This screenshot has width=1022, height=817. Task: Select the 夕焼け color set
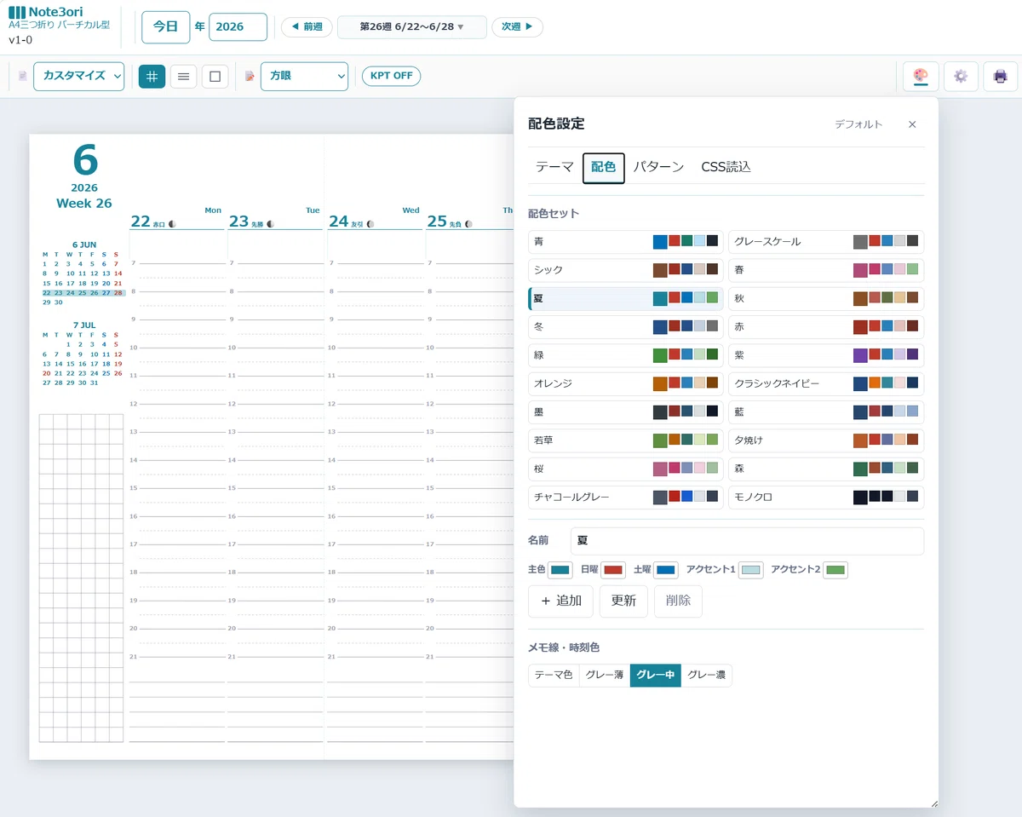pos(826,440)
